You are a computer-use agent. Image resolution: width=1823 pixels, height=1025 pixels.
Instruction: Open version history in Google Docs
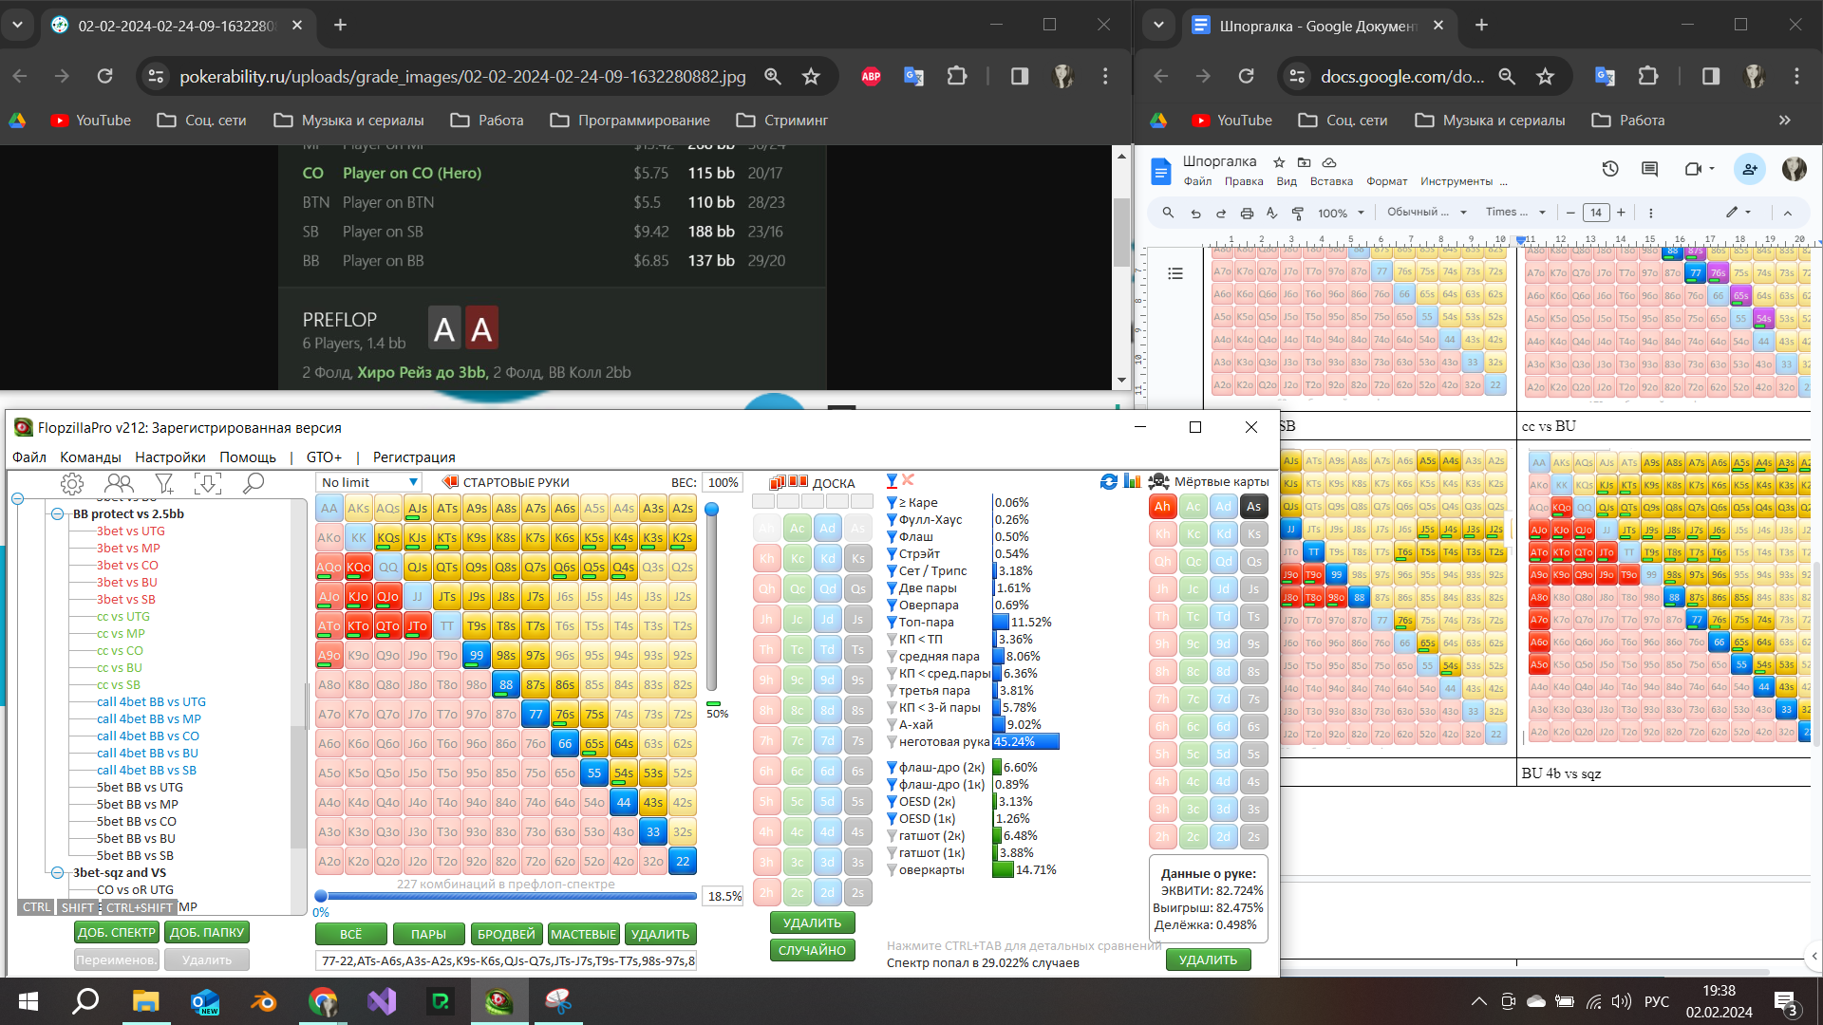(x=1609, y=169)
